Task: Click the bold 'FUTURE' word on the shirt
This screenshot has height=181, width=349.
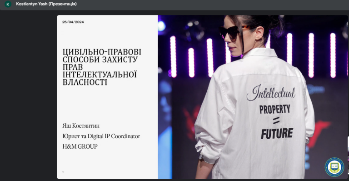Action: tap(277, 134)
